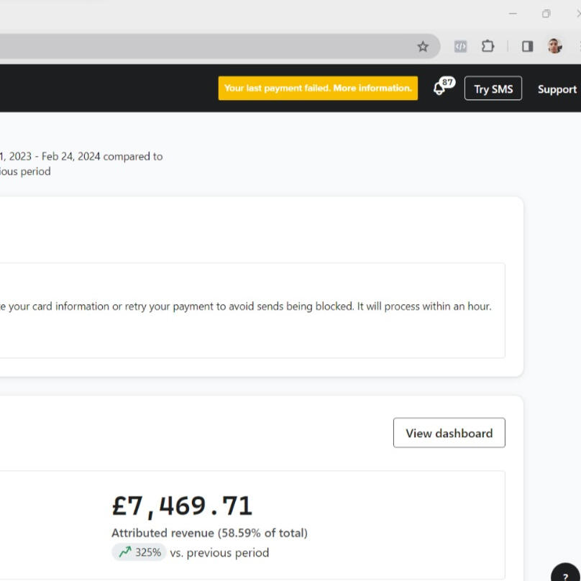Toggle the browser side panel icon
This screenshot has height=581, width=581.
click(x=527, y=46)
